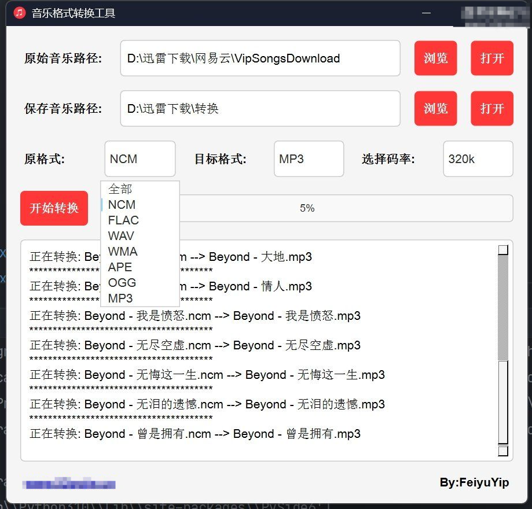This screenshot has height=509, width=532.
Task: Select FLAC from the format list
Action: [123, 220]
